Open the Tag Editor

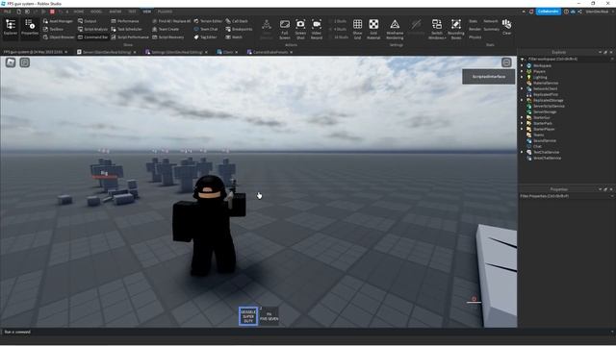tap(205, 37)
